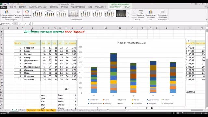Click the Chart Elements plus button
Screen dimensions: 208x117
click(x=189, y=41)
